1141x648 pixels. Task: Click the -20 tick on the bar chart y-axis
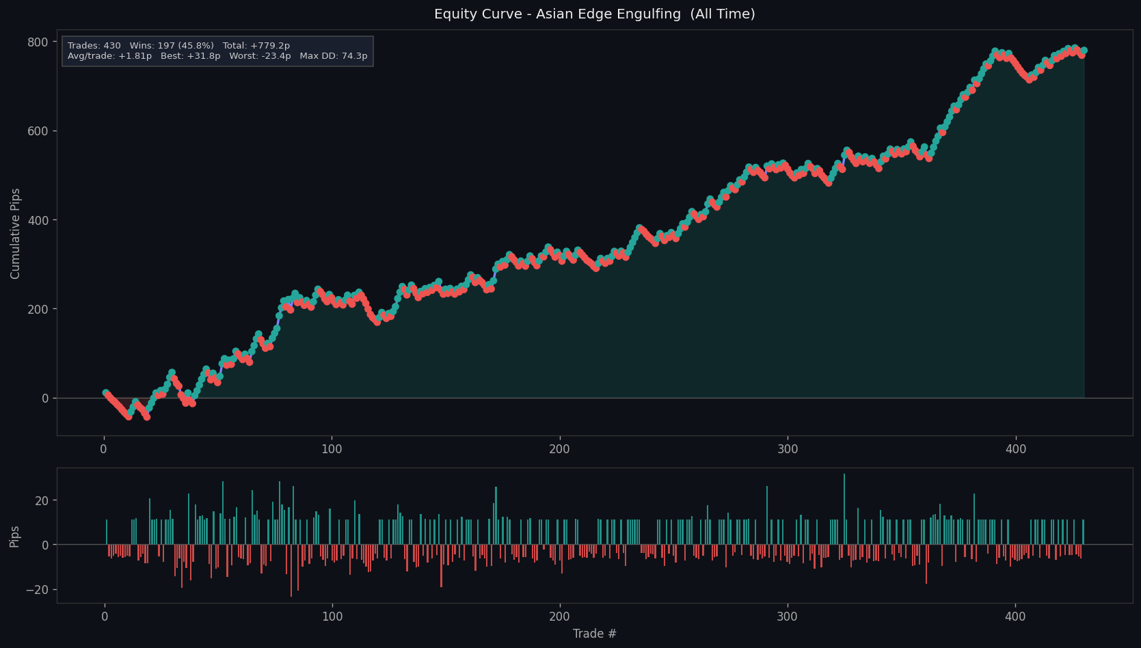click(38, 590)
